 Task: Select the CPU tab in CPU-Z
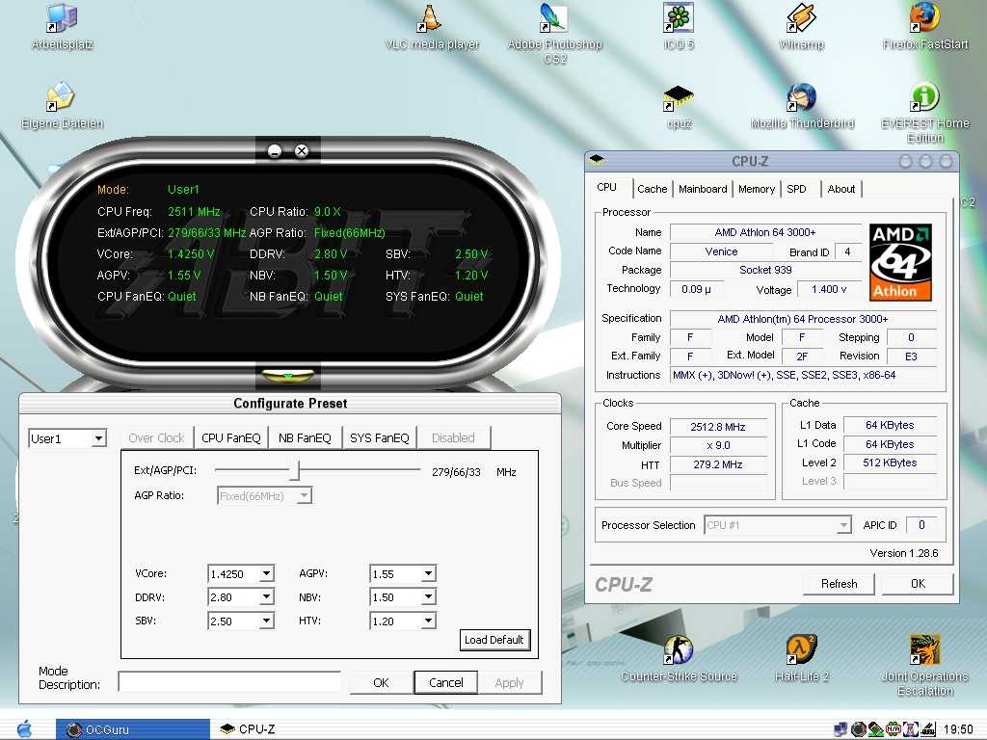[607, 188]
